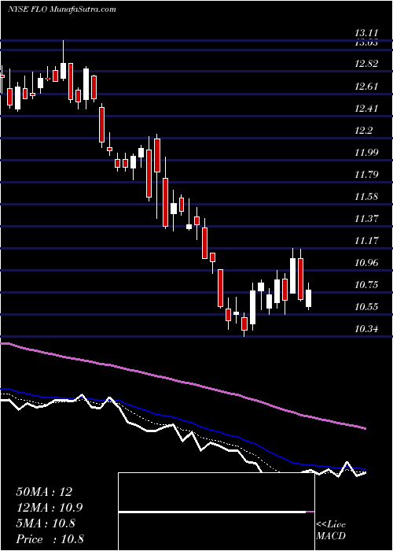The width and height of the screenshot is (393, 551).
Task: Click the 12.2 price axis label
Action: [363, 131]
